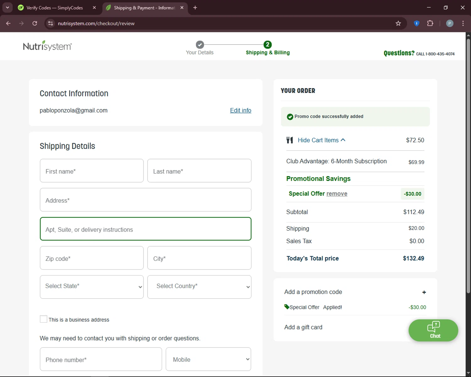Open new browser tab
Viewport: 471px width, 377px height.
click(195, 8)
